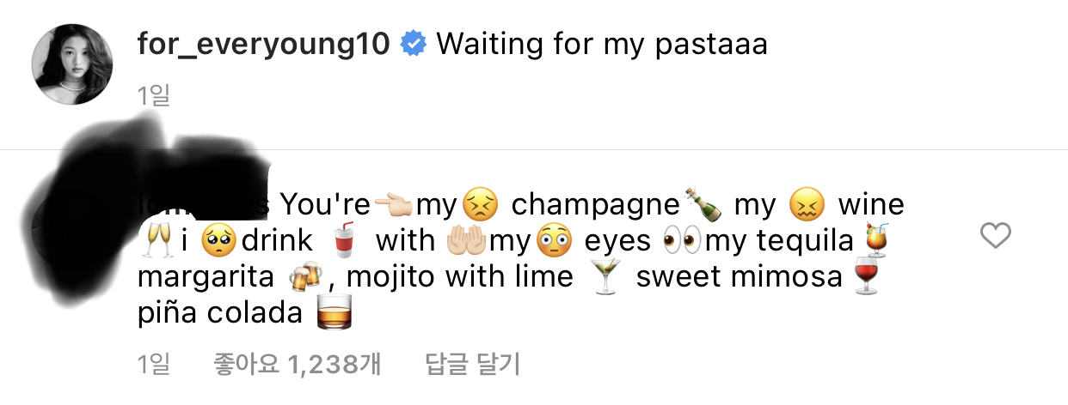
Task: Click the tropical drink emoji after tequila
Action: pyautogui.click(x=875, y=240)
